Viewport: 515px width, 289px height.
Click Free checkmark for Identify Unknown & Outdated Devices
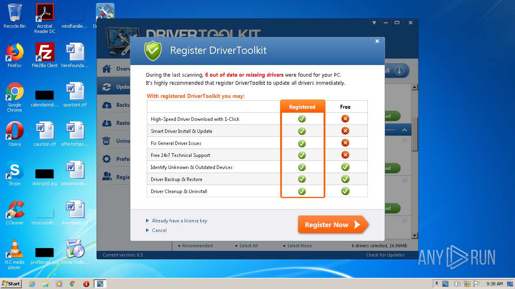[345, 167]
